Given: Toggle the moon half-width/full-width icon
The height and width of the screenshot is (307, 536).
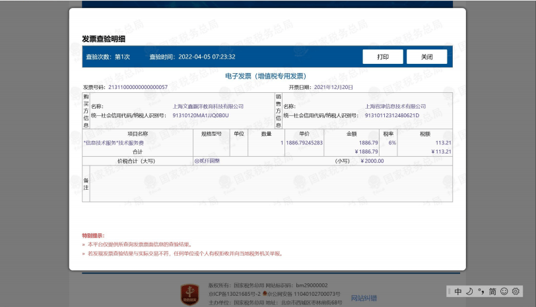Looking at the screenshot, I should coord(469,291).
